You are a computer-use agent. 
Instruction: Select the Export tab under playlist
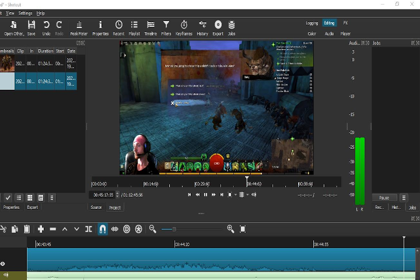pyautogui.click(x=33, y=208)
